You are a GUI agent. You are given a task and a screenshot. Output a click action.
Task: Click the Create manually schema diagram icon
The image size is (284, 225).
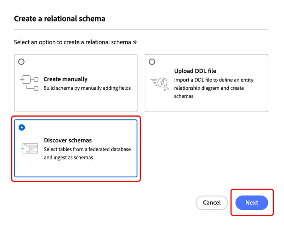click(29, 83)
